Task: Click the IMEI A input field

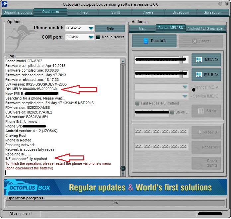Action: point(157,60)
